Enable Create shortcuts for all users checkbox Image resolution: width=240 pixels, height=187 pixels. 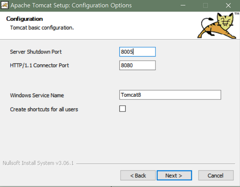pyautogui.click(x=123, y=109)
